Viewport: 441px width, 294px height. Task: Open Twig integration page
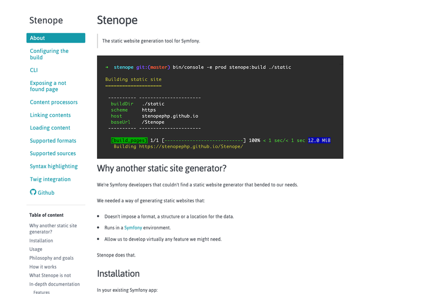[50, 179]
